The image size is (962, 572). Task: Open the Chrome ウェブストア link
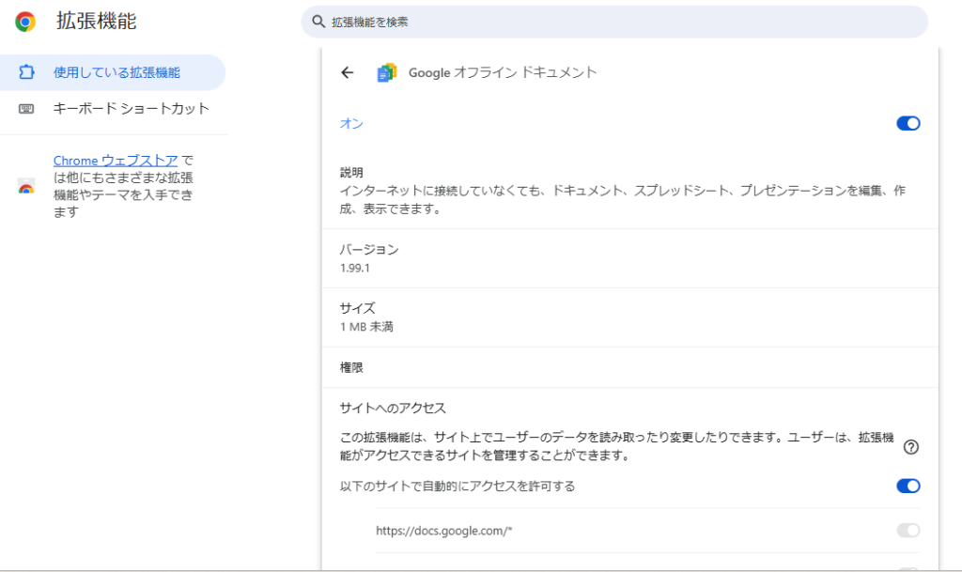(x=116, y=161)
